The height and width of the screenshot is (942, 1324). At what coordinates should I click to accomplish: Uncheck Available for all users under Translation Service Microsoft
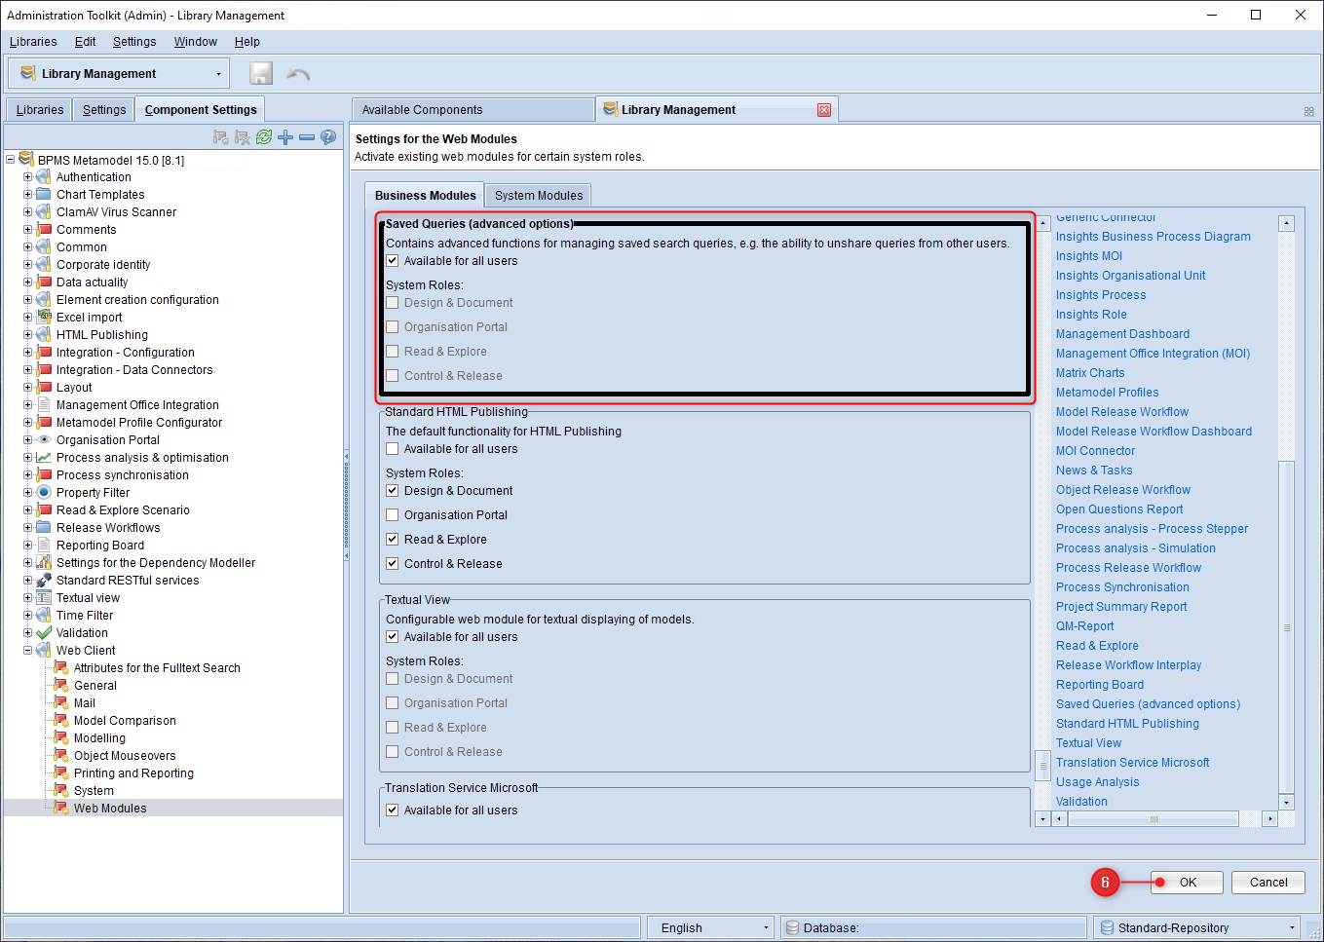pyautogui.click(x=393, y=810)
